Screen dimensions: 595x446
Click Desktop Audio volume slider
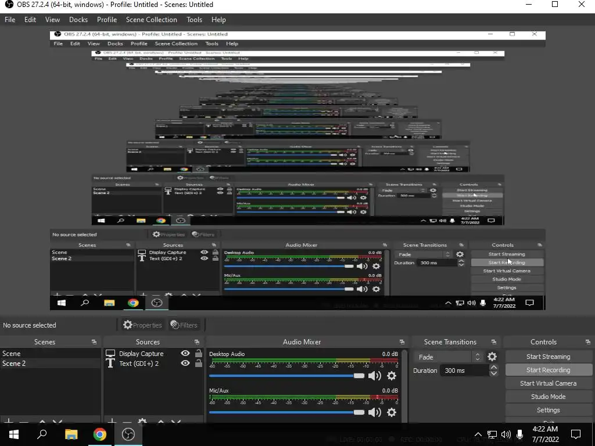click(x=286, y=376)
